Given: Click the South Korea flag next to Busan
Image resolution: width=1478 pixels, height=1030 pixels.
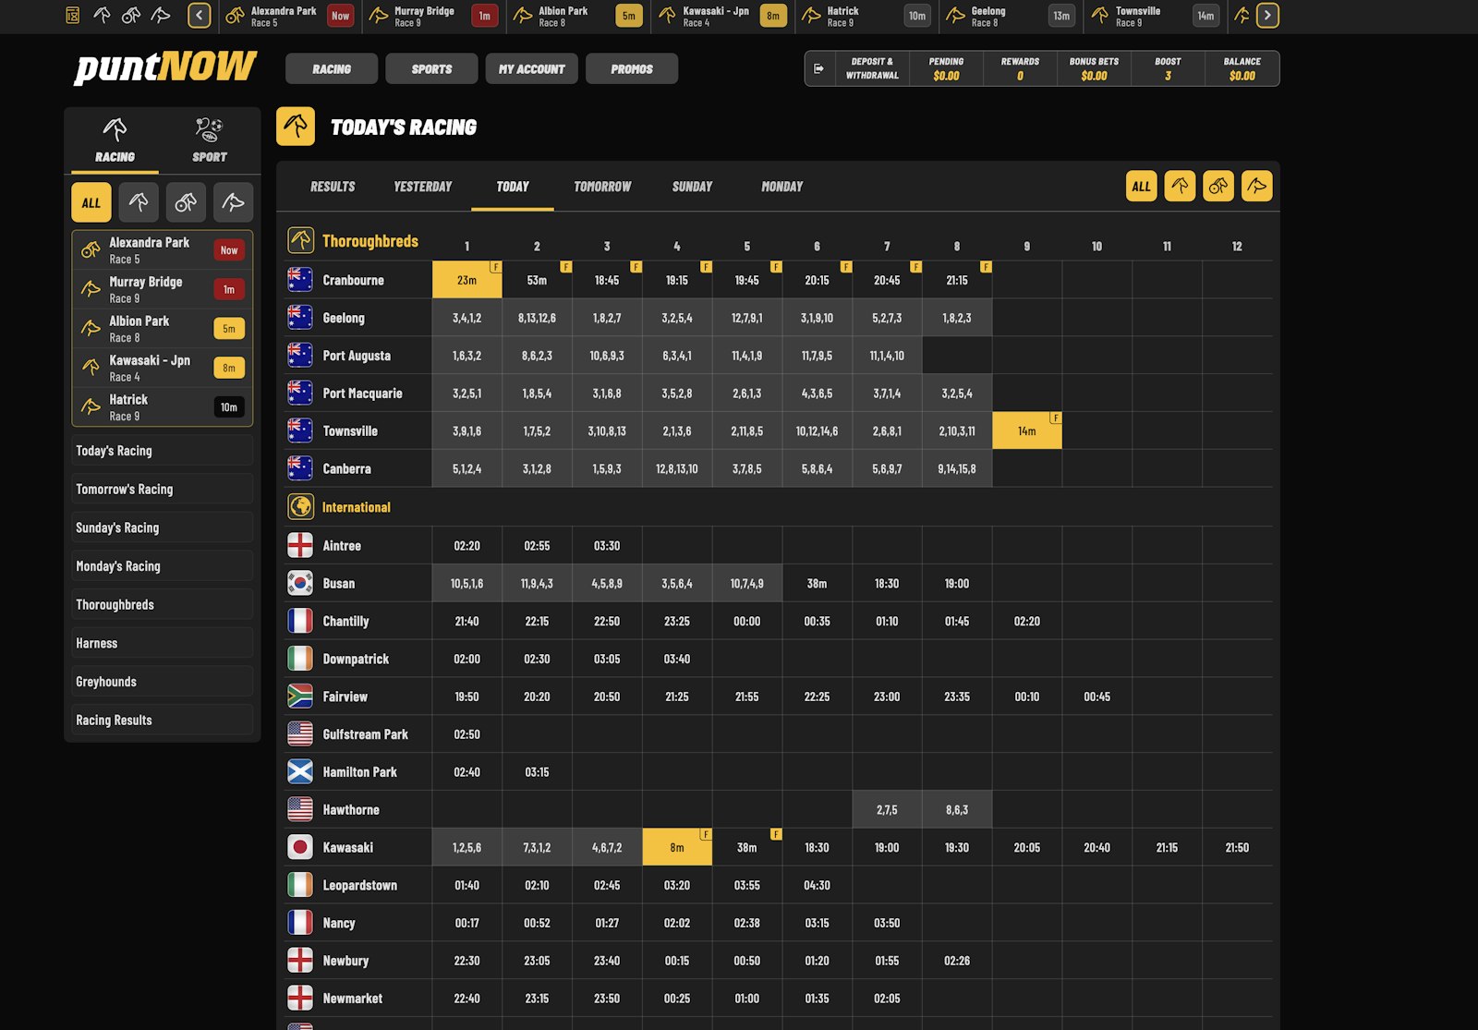Looking at the screenshot, I should pos(300,584).
